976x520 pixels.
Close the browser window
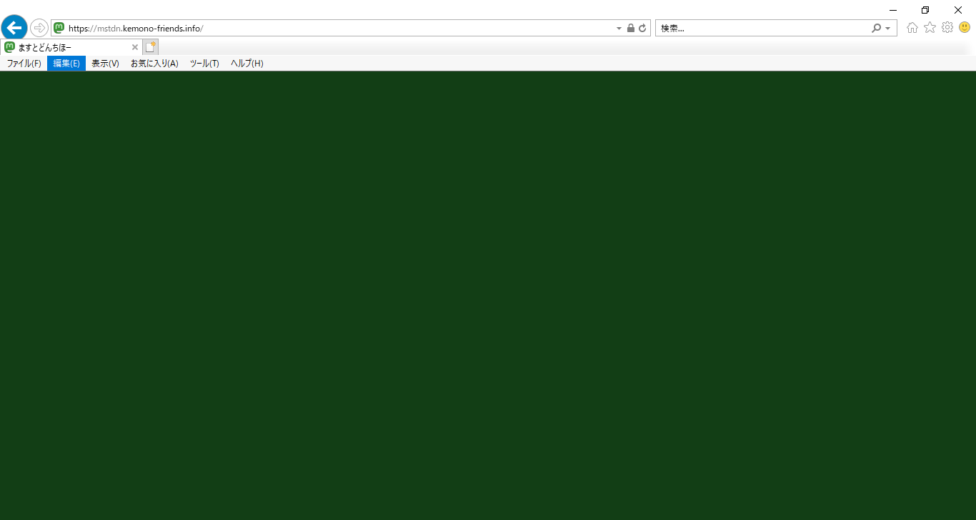[x=958, y=10]
